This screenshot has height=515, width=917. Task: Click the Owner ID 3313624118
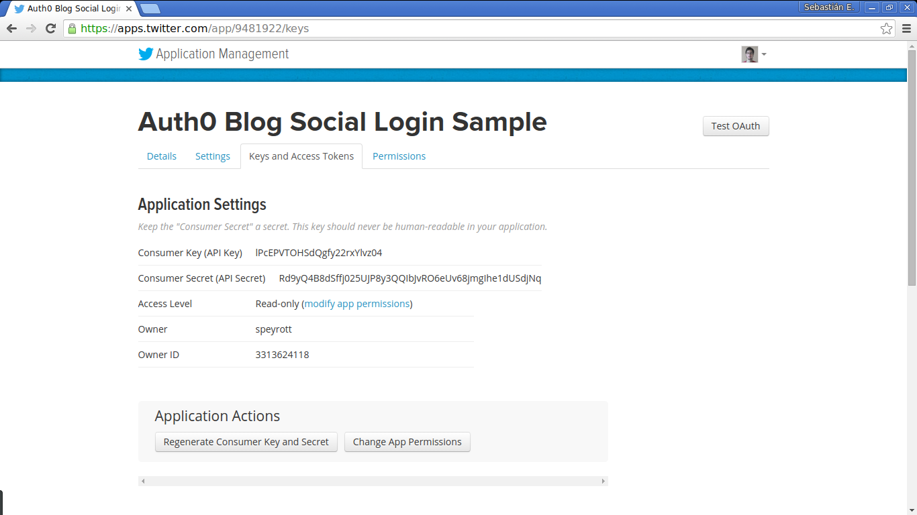(283, 355)
